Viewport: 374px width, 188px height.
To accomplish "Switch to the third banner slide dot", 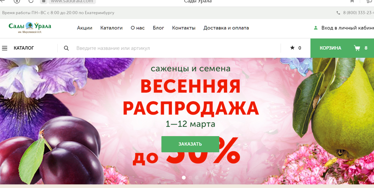I will [197, 177].
